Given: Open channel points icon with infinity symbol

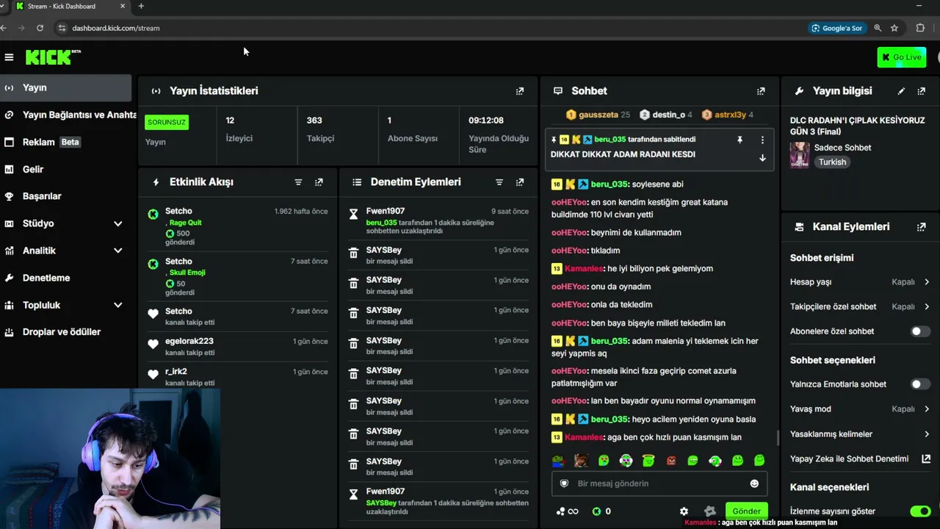Looking at the screenshot, I should click(x=567, y=511).
